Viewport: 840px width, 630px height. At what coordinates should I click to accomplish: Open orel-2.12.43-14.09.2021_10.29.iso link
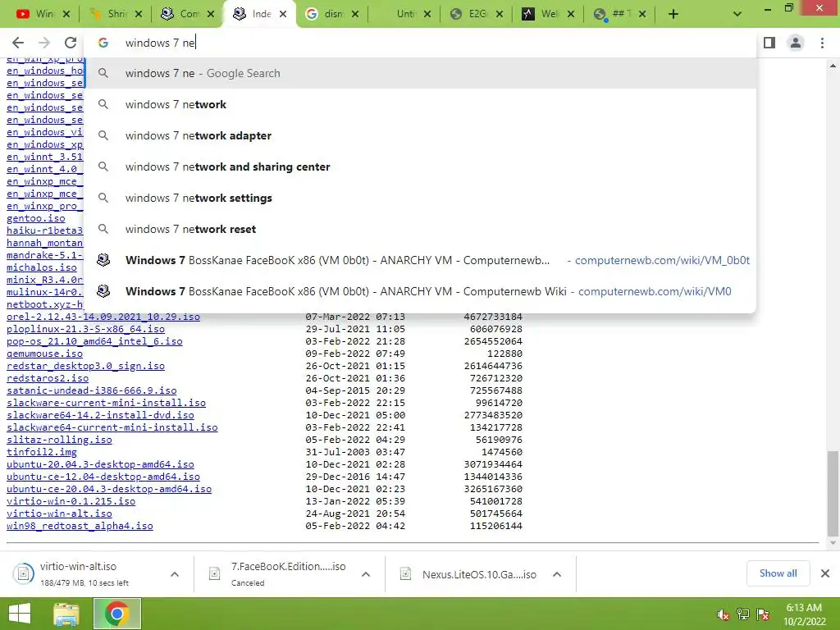tap(103, 317)
